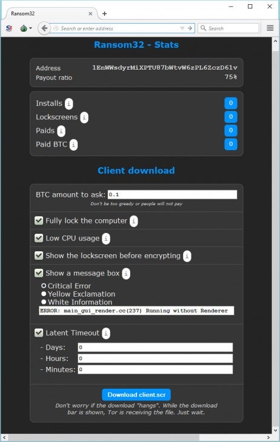
Task: Uncheck Fully lock the computer checkbox
Action: pos(39,220)
